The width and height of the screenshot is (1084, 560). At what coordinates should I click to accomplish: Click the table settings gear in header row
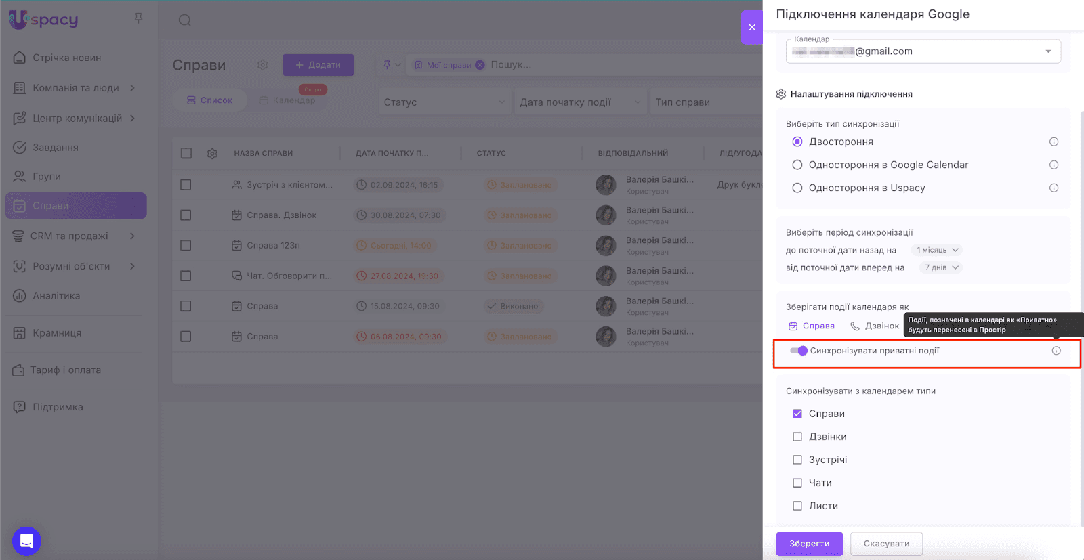(x=212, y=154)
